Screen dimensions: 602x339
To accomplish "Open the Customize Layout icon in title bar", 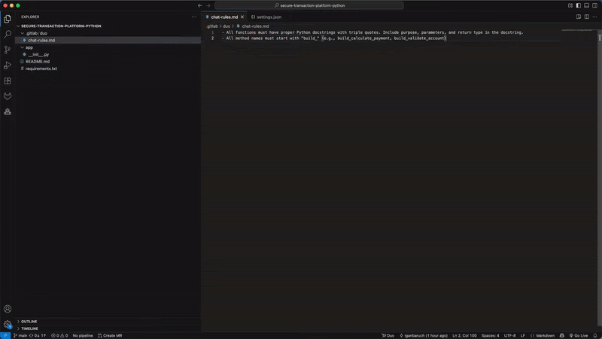I will (570, 5).
